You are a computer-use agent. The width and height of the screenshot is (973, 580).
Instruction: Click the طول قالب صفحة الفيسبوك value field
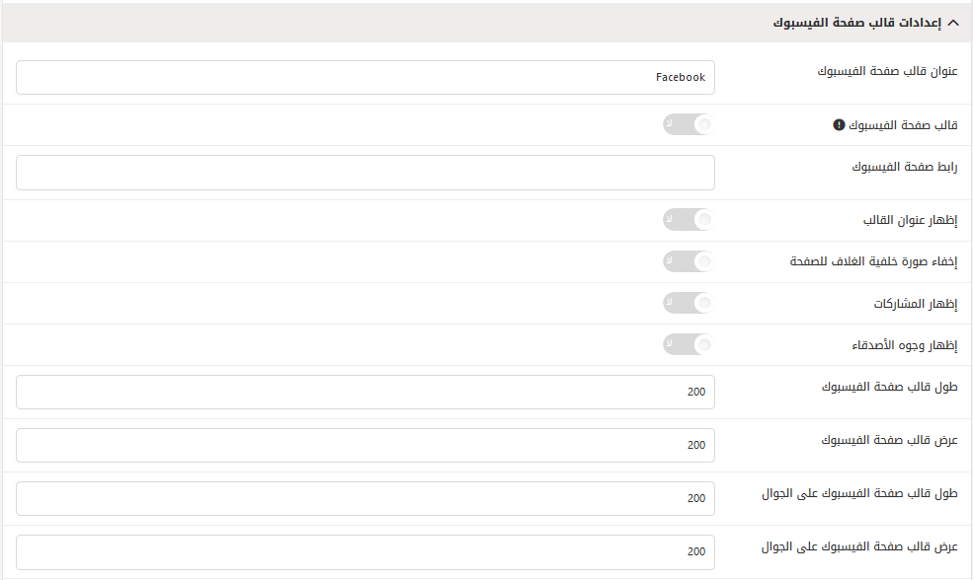tap(365, 392)
